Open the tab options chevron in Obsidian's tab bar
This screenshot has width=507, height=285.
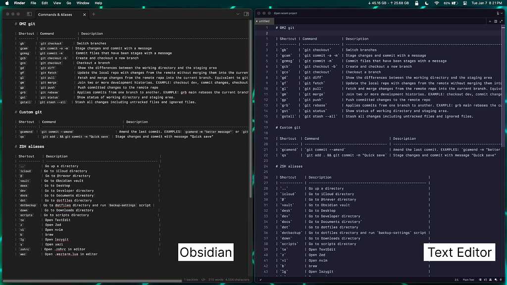pos(238,14)
